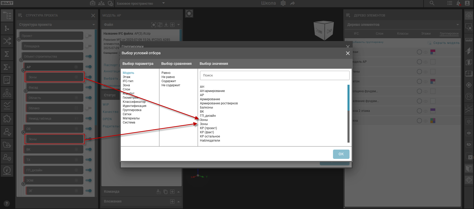Select the Этаж parameter

click(127, 77)
